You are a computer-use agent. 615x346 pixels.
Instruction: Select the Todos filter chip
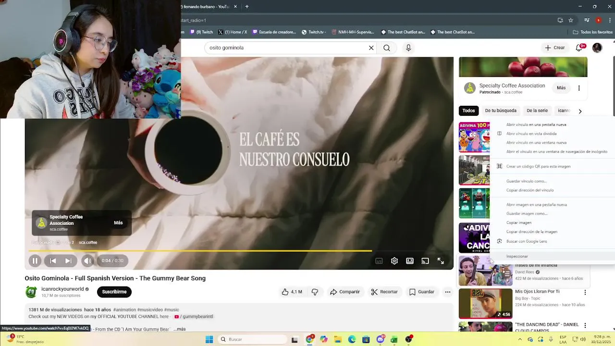pos(468,111)
